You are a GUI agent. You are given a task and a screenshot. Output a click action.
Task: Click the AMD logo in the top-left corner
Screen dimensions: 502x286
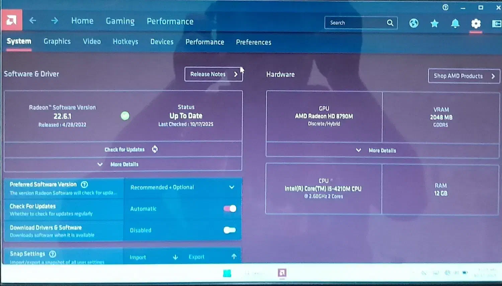pos(12,20)
